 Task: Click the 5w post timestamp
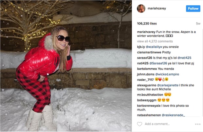[198, 24]
